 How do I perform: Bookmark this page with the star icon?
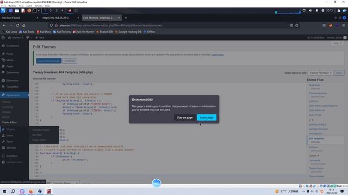click(297, 25)
